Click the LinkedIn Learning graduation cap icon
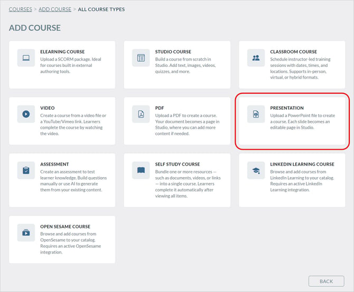 click(256, 170)
